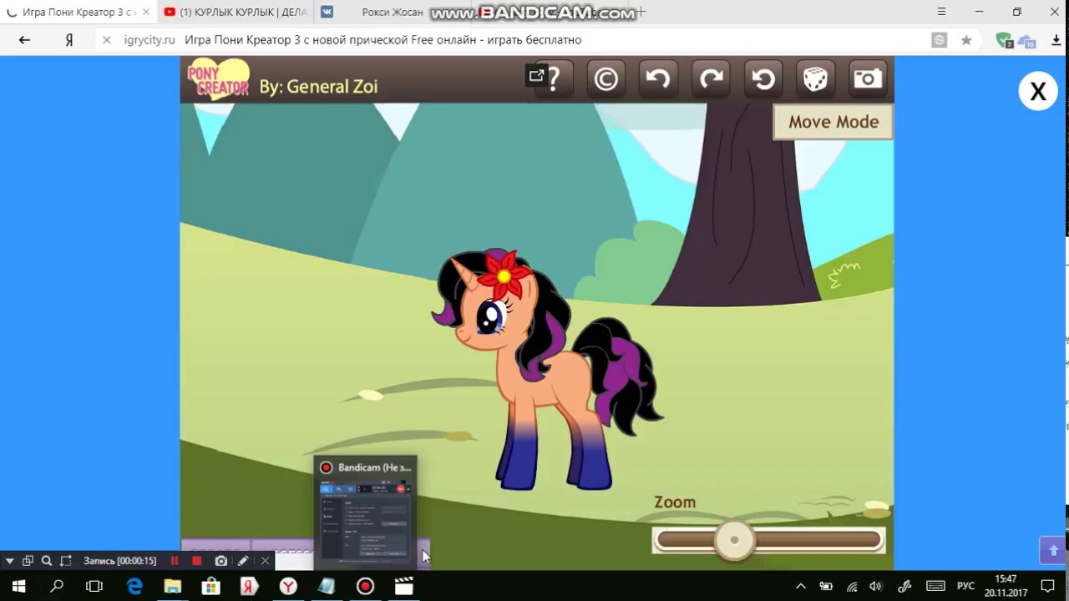Toggle Move Mode in Pony Creator

pyautogui.click(x=833, y=122)
